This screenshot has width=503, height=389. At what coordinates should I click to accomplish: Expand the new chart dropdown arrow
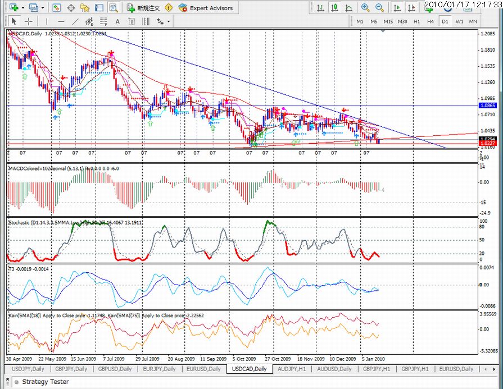tap(22, 8)
